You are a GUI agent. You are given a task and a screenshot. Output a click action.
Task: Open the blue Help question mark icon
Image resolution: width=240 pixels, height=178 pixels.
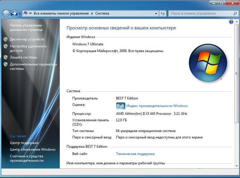tap(231, 22)
